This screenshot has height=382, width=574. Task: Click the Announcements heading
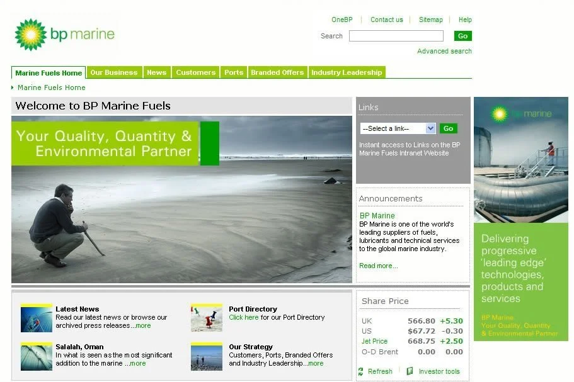391,198
